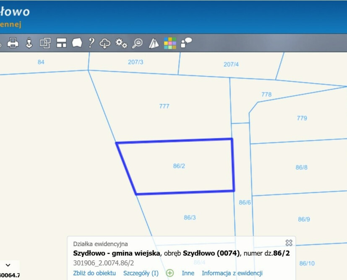This screenshot has height=280, width=347.
Task: Open 'Informacja z ewidencji' link
Action: pyautogui.click(x=232, y=273)
